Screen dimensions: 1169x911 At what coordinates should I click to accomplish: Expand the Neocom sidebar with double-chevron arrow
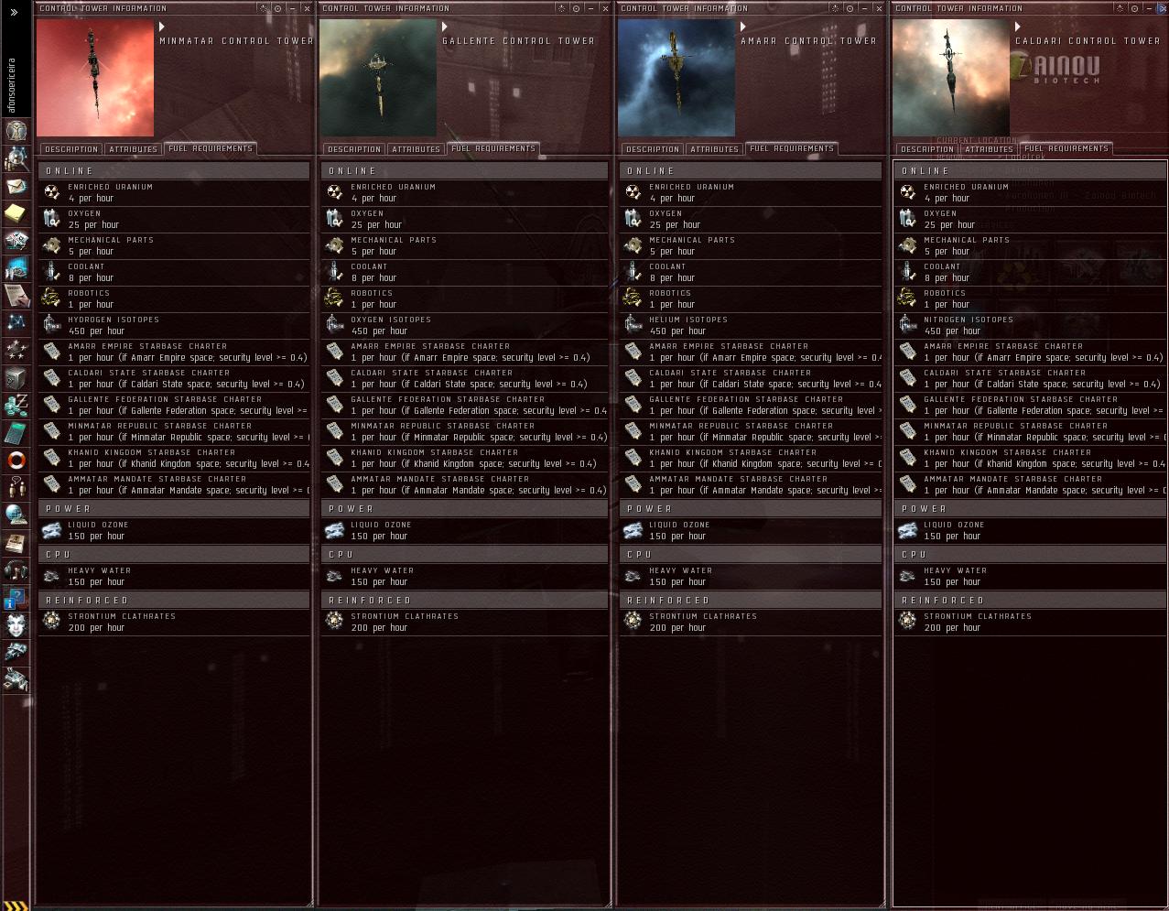point(14,12)
